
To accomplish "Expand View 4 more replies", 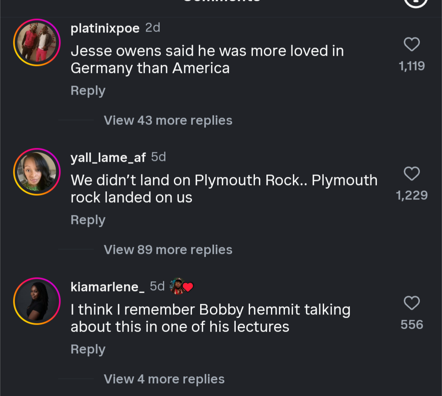I will pyautogui.click(x=164, y=379).
